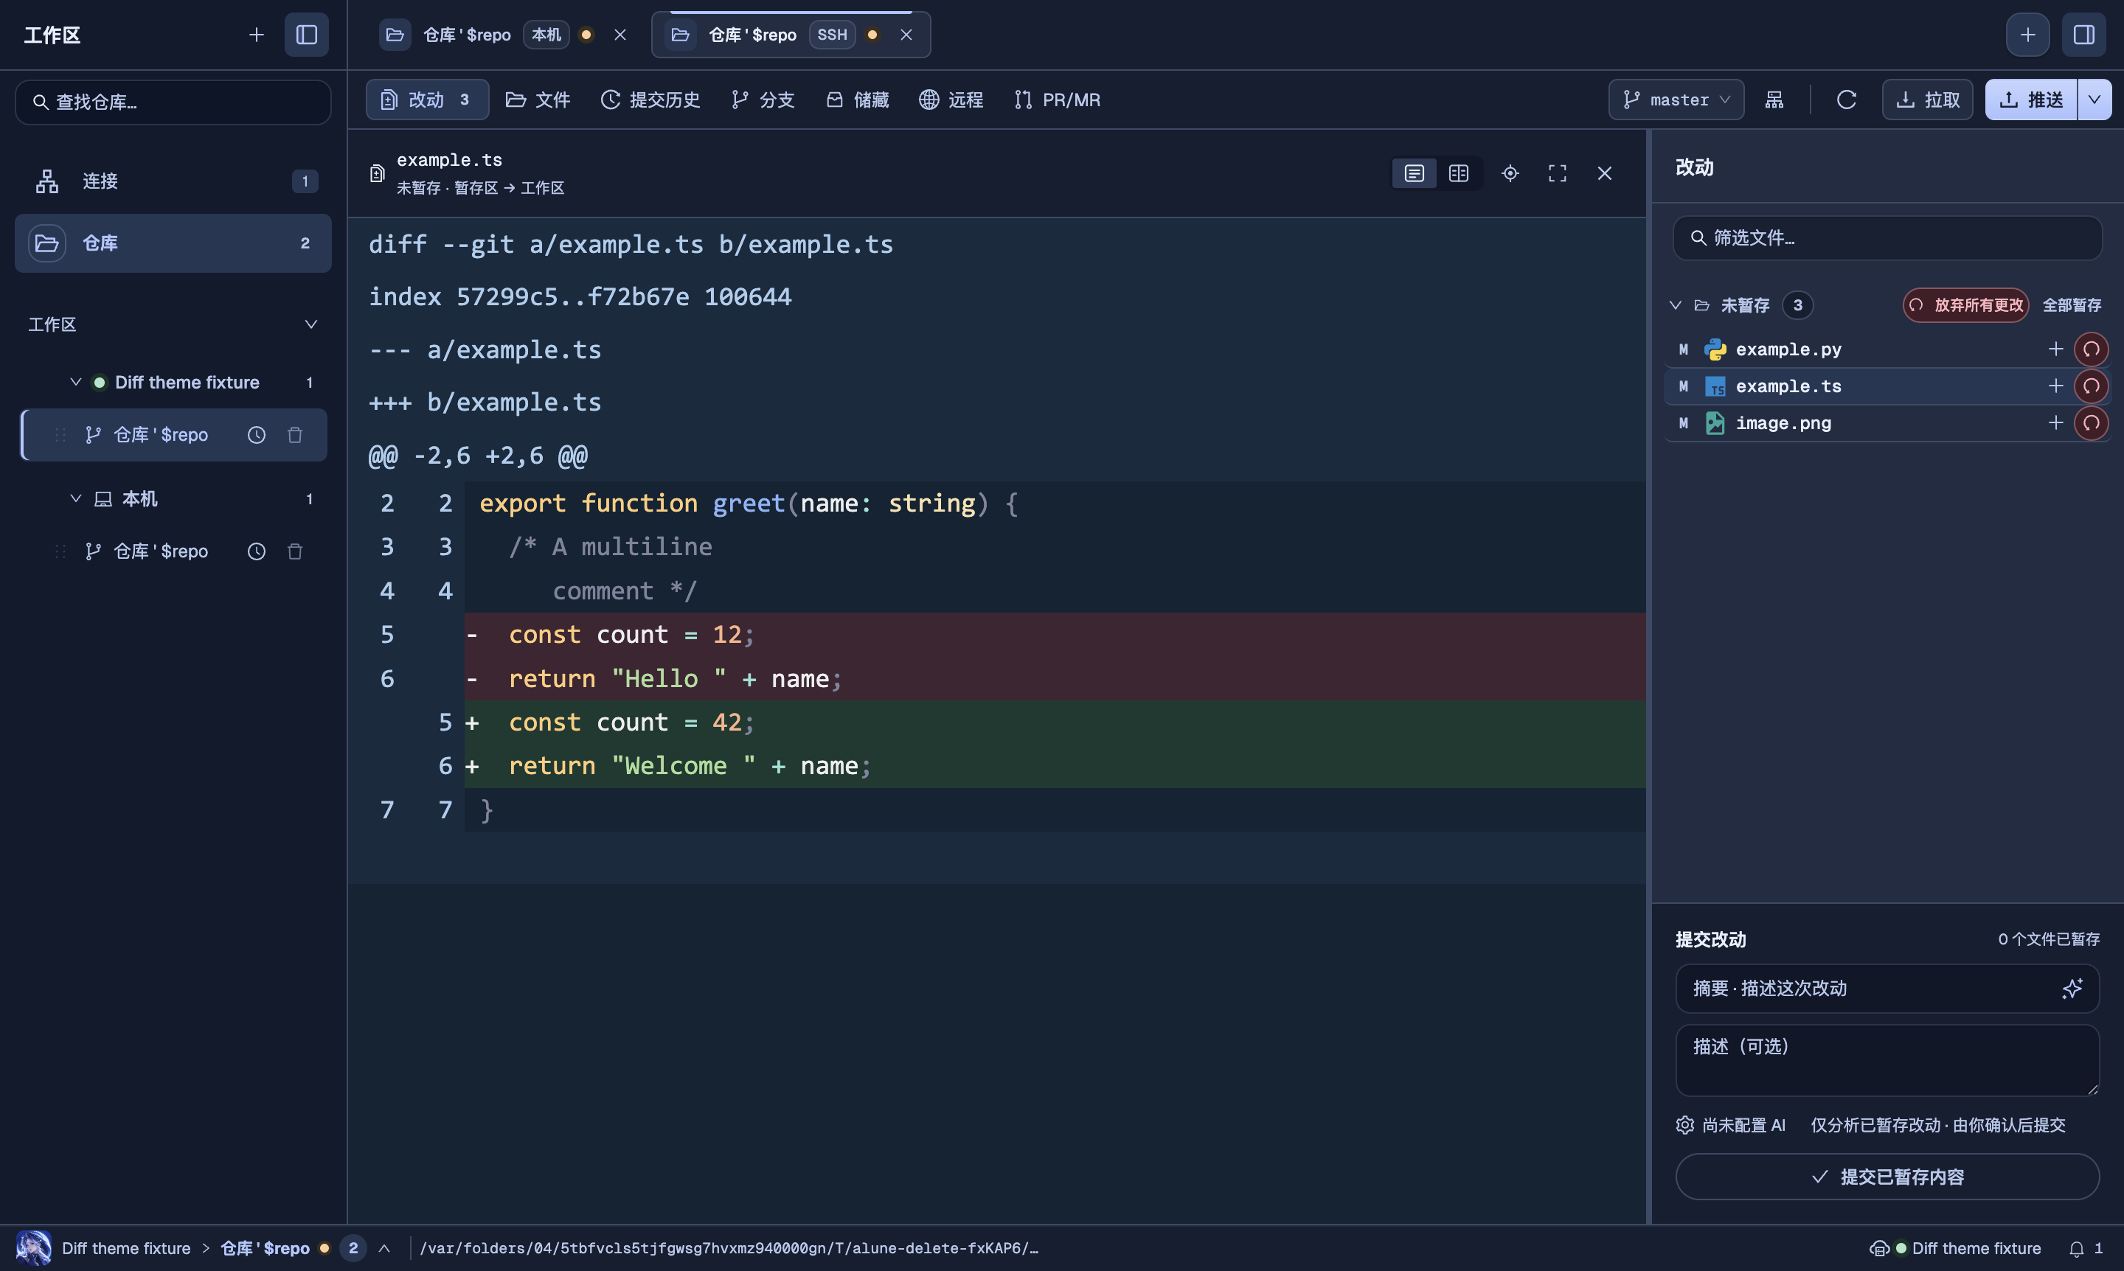Screen dimensions: 2124x1271
Task: Open the 储藏 stash tab
Action: click(858, 100)
